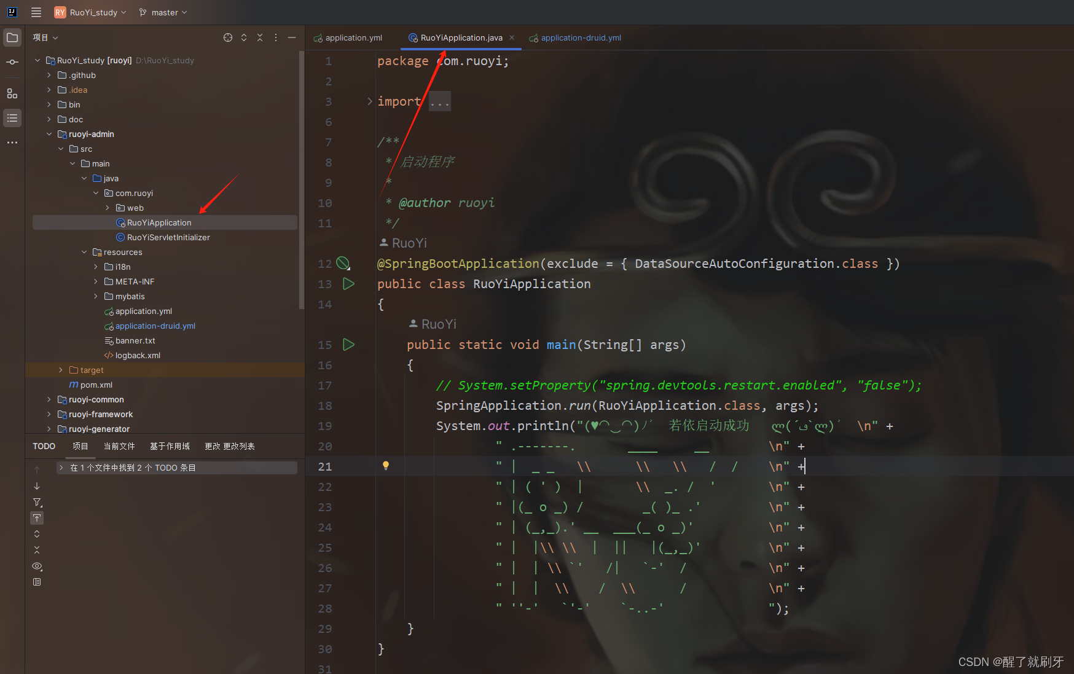1074x674 pixels.
Task: Select the 项目 tab in TODO panel
Action: (80, 446)
